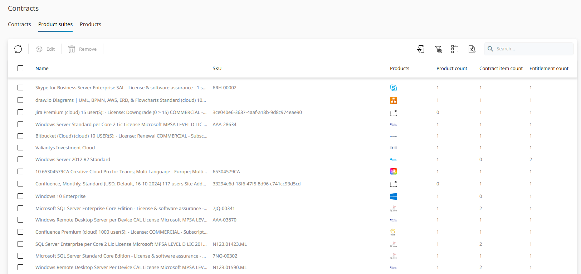Click the gear icon of the Edit button

pos(39,49)
